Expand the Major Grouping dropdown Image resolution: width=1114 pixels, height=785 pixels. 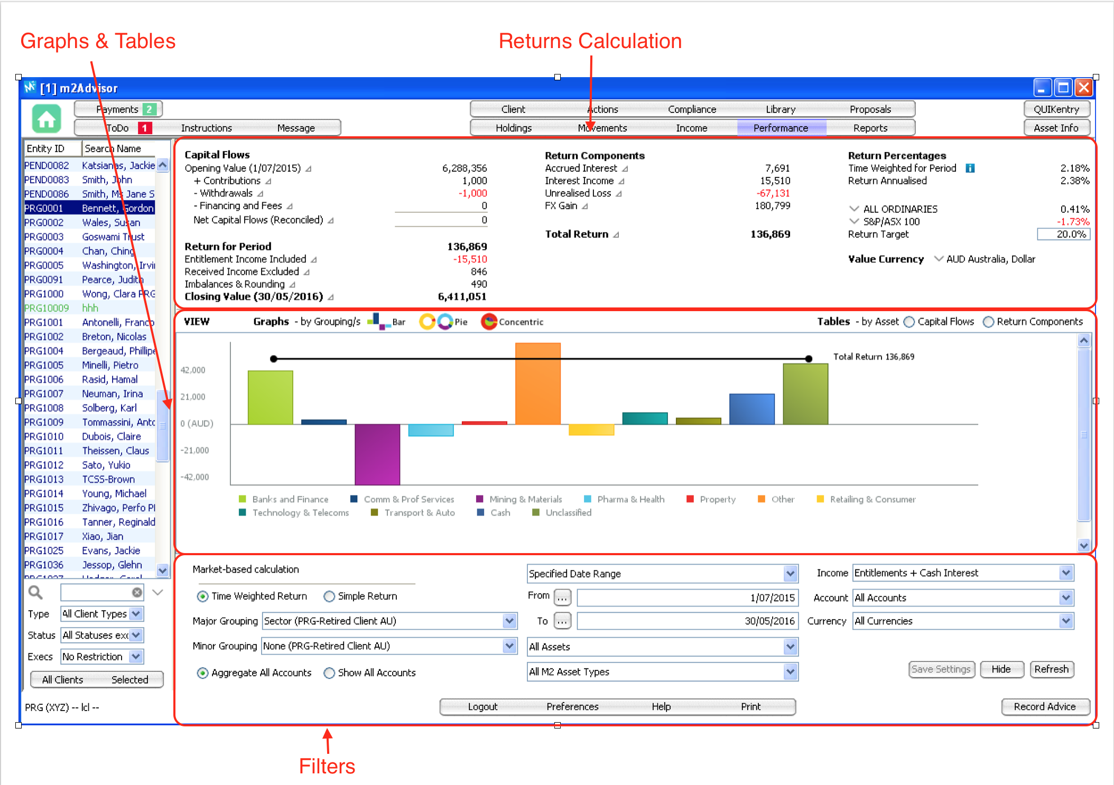point(509,621)
